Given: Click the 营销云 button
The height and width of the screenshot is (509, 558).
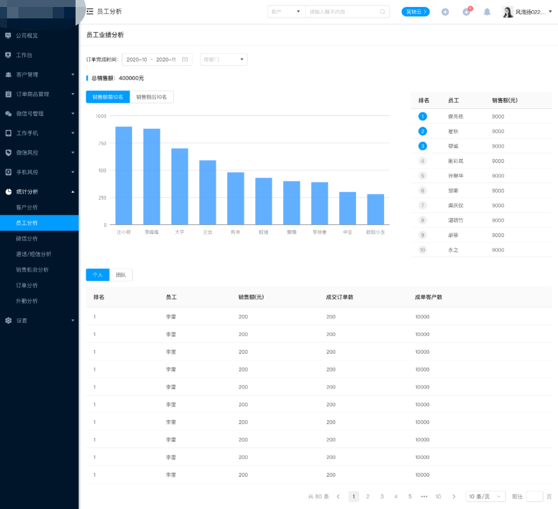Looking at the screenshot, I should (416, 12).
